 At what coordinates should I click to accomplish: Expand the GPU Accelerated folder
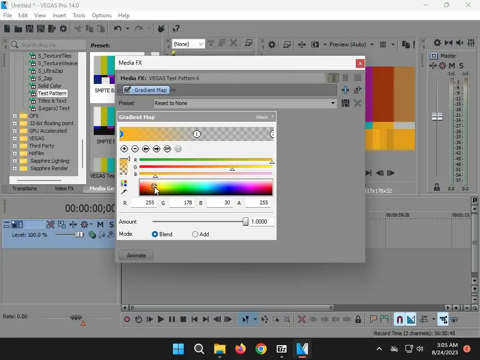[15, 131]
